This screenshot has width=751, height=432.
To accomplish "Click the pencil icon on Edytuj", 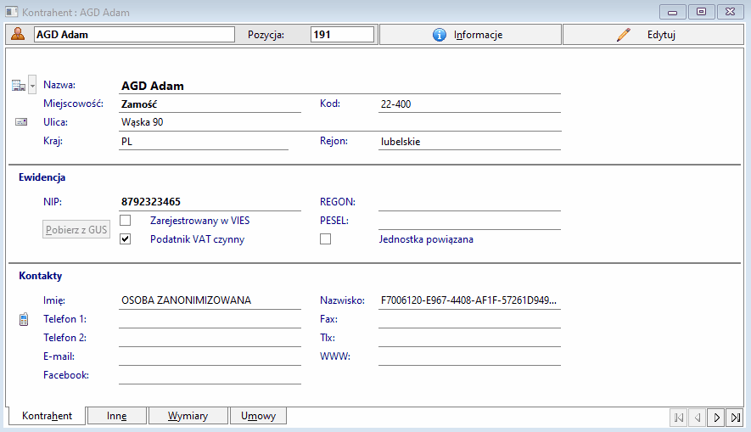I will click(624, 35).
